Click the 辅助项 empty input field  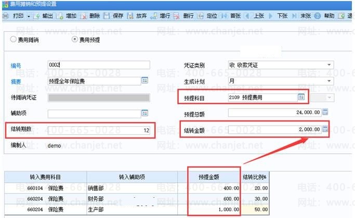(x=94, y=114)
